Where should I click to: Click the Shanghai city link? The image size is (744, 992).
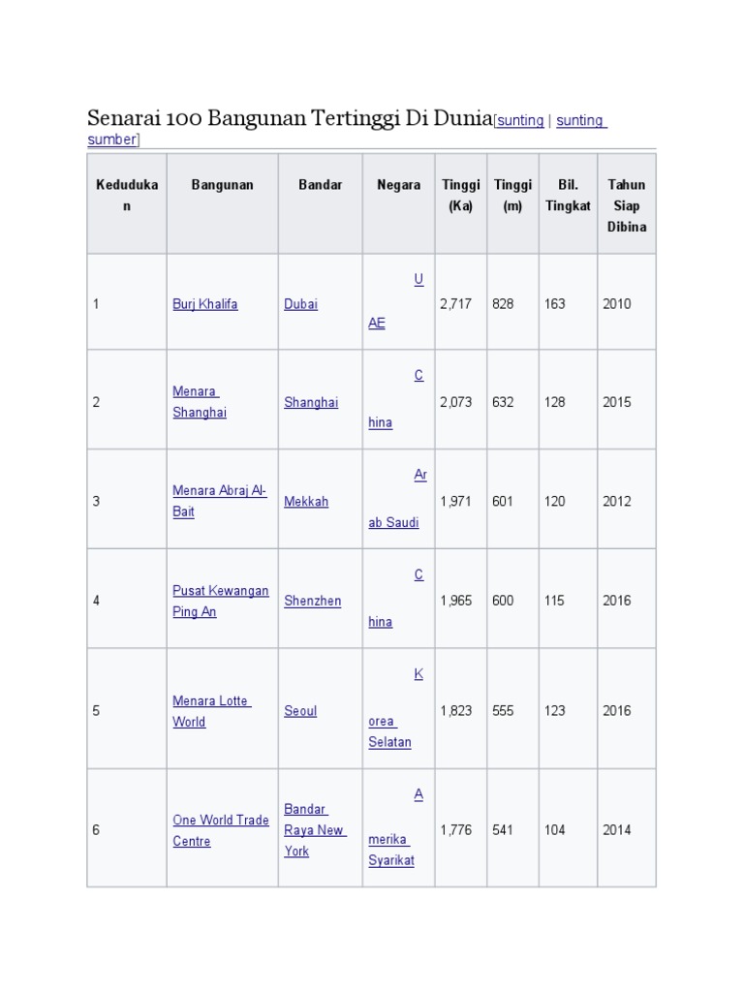pos(311,402)
